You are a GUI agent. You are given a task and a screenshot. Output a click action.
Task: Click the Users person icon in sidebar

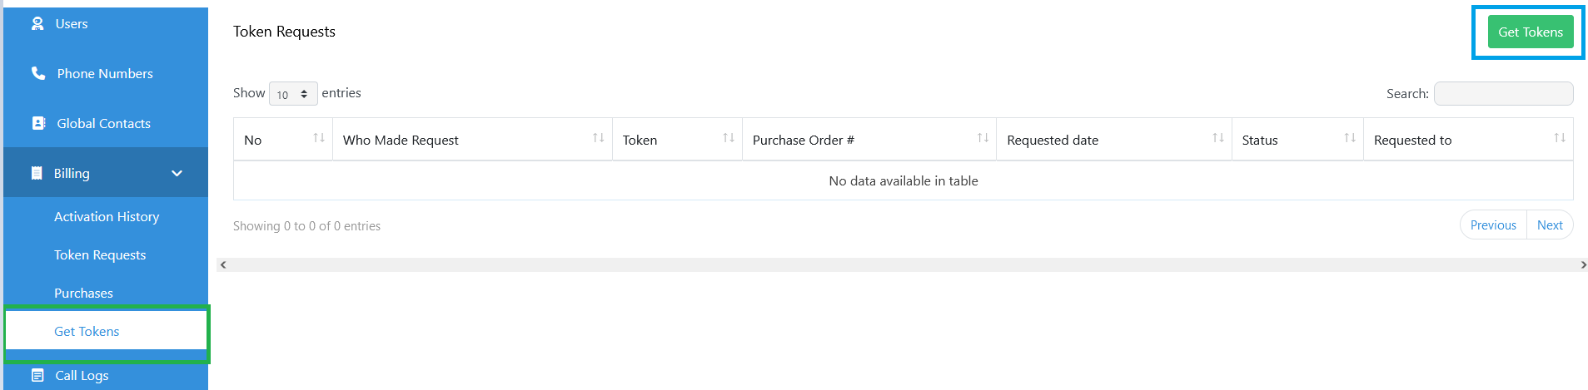pyautogui.click(x=37, y=24)
